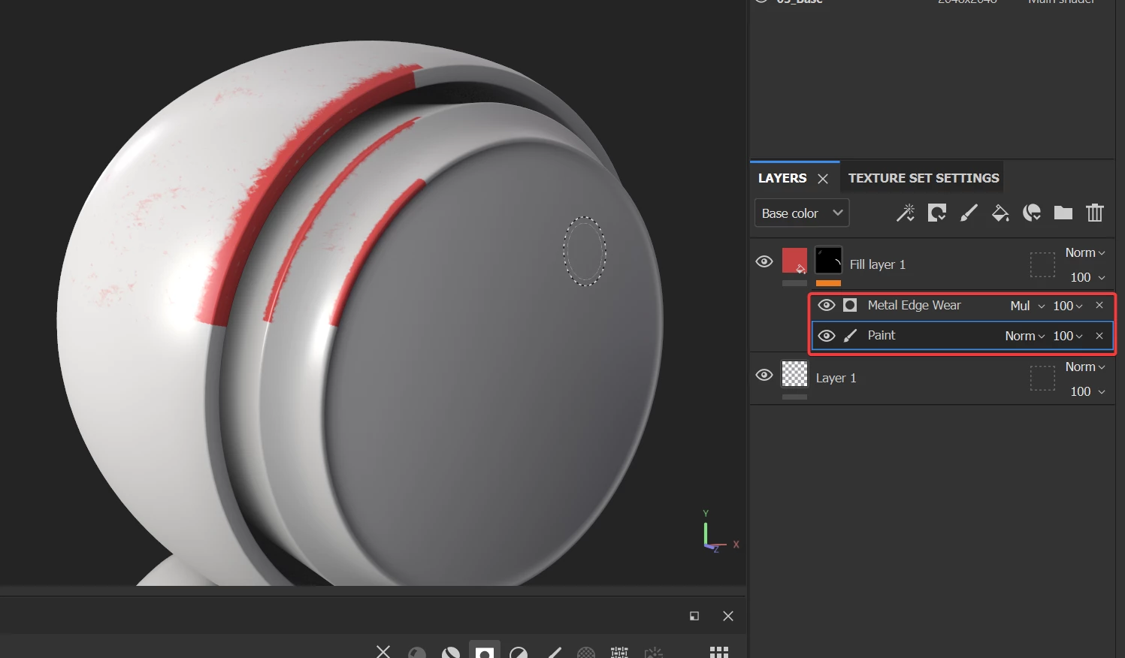Select the Metal Edge Wear effect row
Viewport: 1125px width, 658px height.
961,306
